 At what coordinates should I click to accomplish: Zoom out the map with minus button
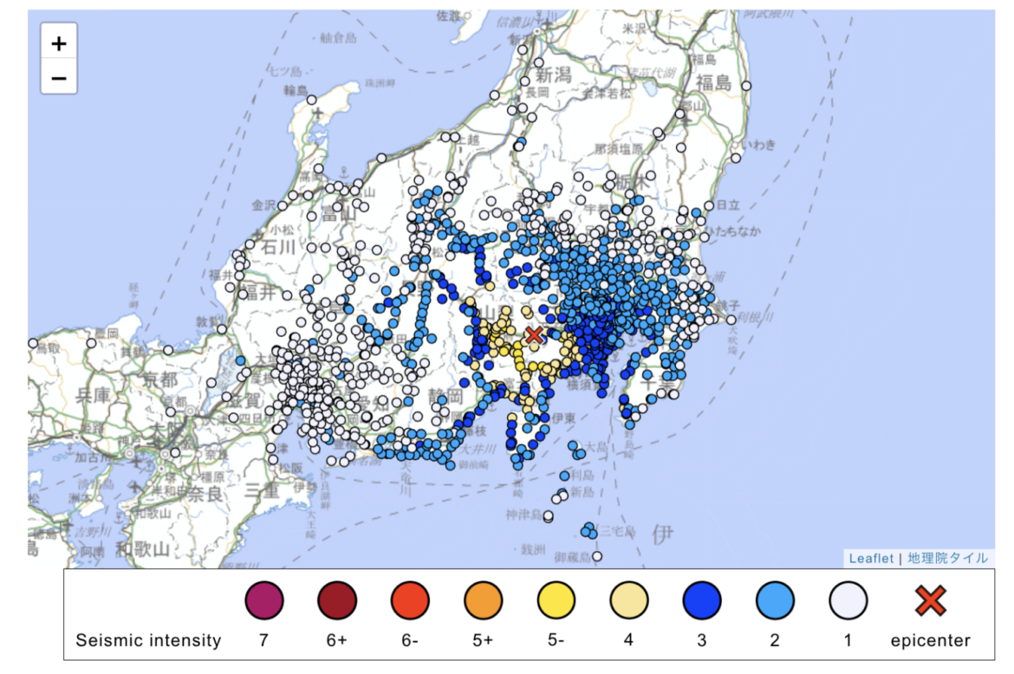pos(59,78)
